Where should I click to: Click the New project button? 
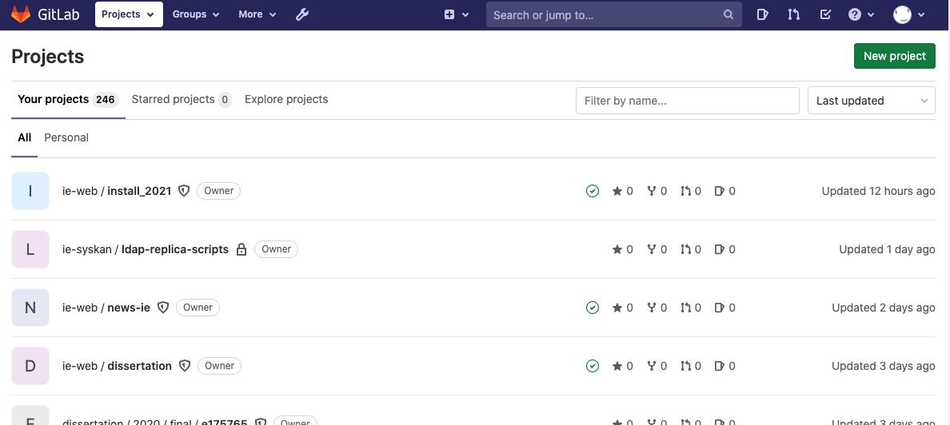click(895, 56)
